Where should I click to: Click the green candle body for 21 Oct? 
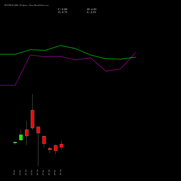click(x=21, y=137)
